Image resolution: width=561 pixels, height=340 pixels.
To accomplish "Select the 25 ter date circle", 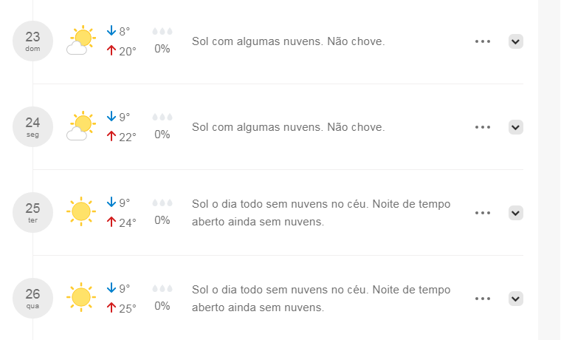I will tap(33, 212).
